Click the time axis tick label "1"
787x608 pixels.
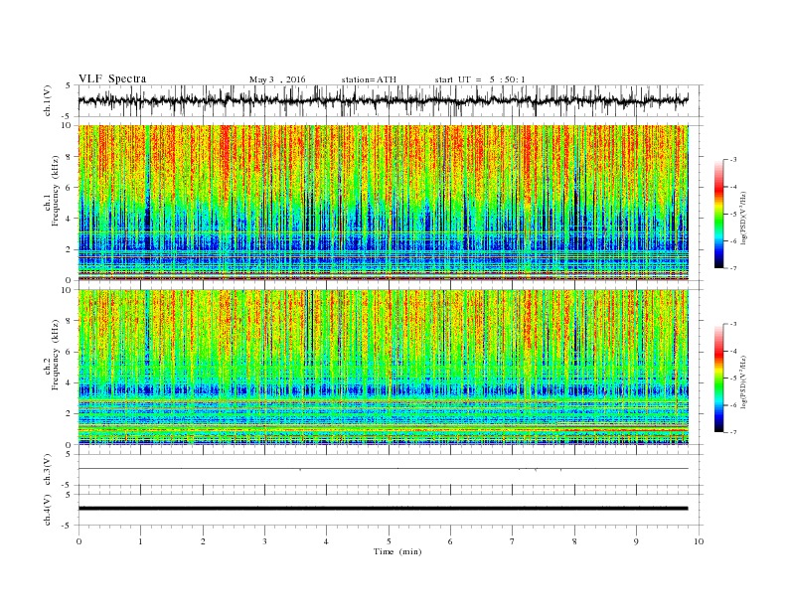pyautogui.click(x=140, y=541)
